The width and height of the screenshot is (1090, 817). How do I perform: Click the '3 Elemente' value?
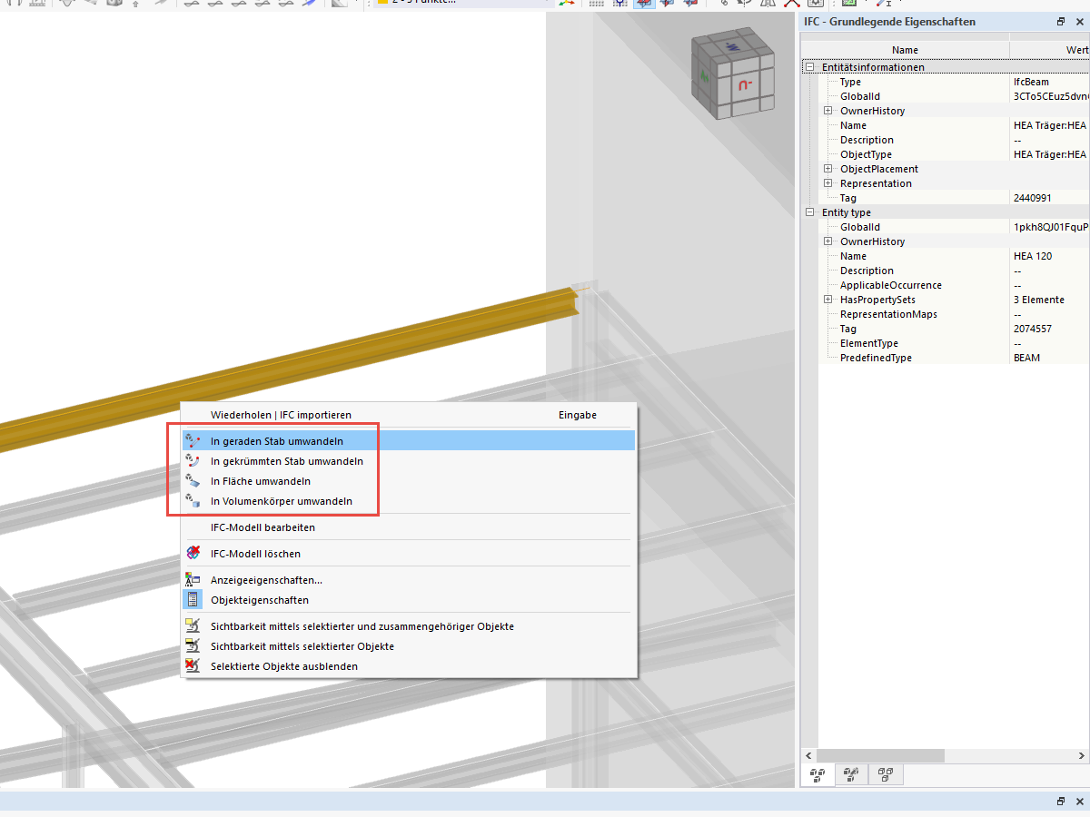(x=1039, y=300)
